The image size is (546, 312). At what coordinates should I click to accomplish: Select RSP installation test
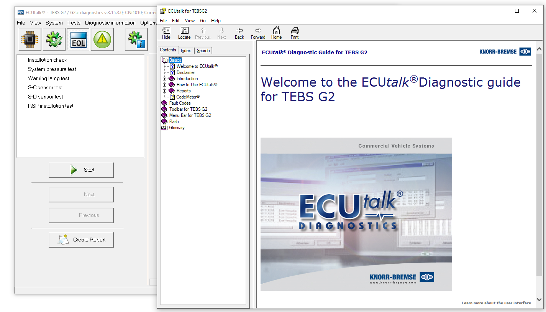[51, 106]
